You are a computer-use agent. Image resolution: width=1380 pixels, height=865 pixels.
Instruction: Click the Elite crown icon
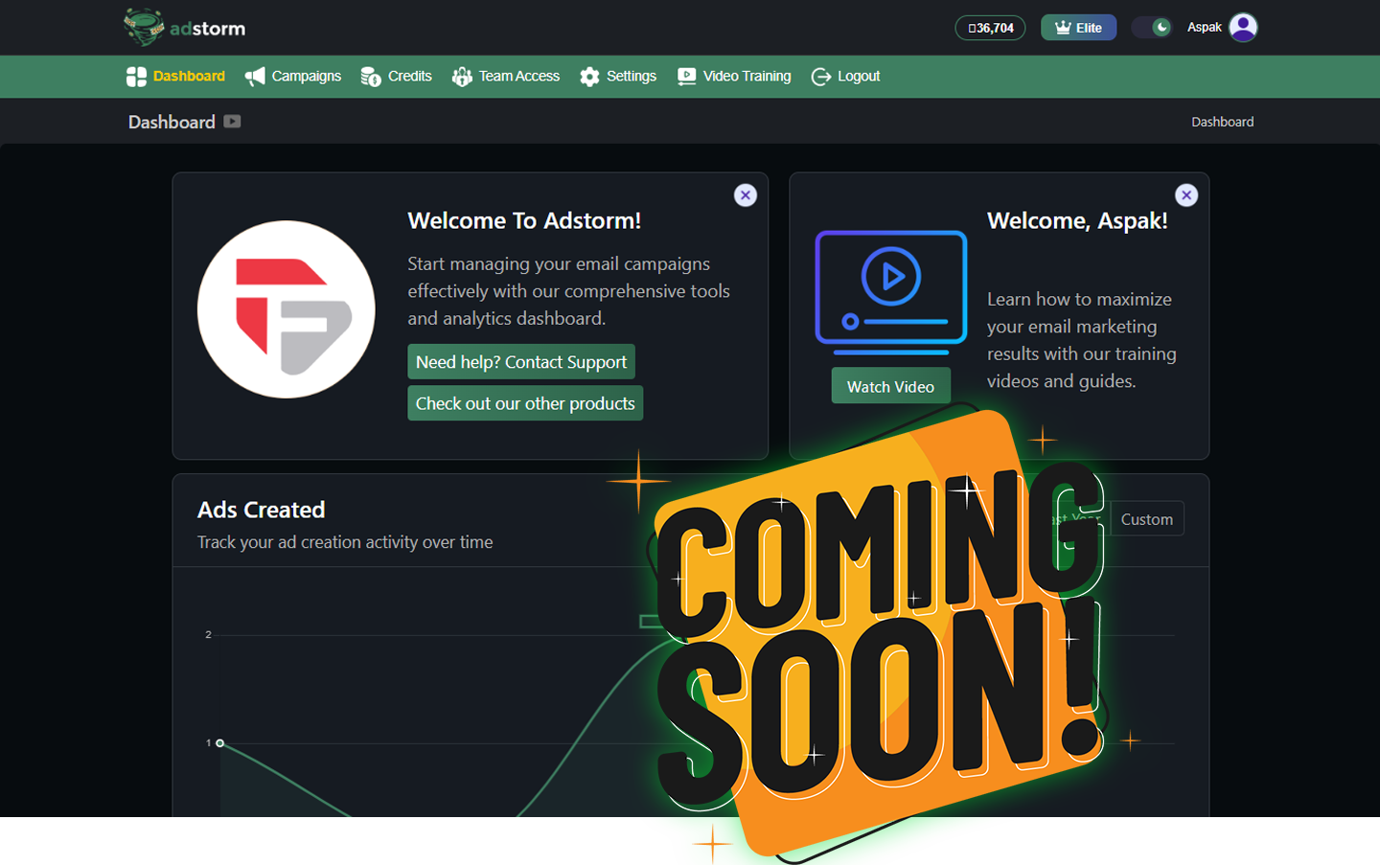(x=1063, y=28)
